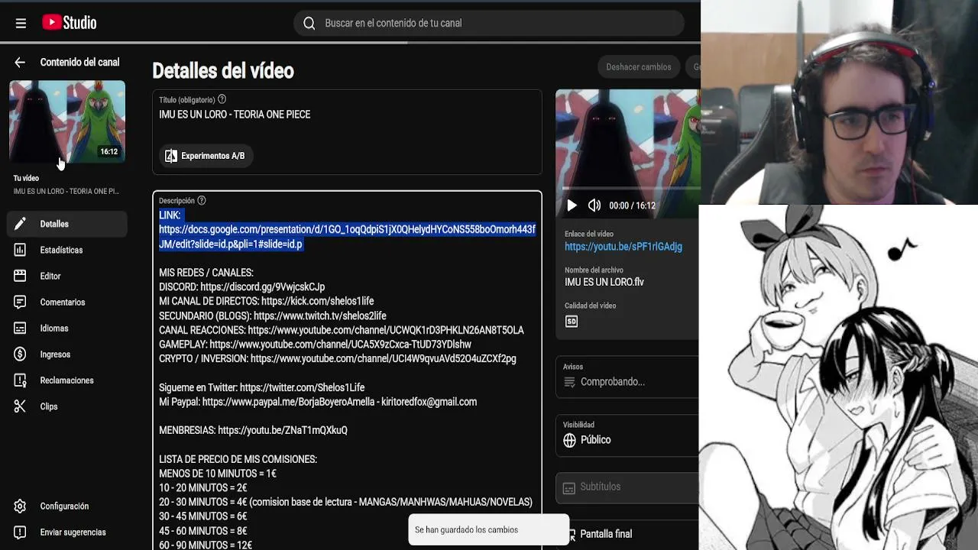Open Configuración in the sidebar

67,506
